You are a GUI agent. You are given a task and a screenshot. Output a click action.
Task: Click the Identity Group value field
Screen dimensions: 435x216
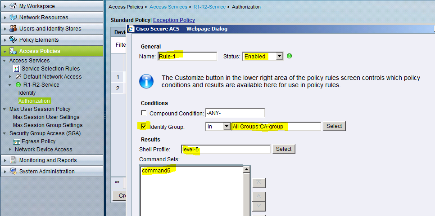276,126
